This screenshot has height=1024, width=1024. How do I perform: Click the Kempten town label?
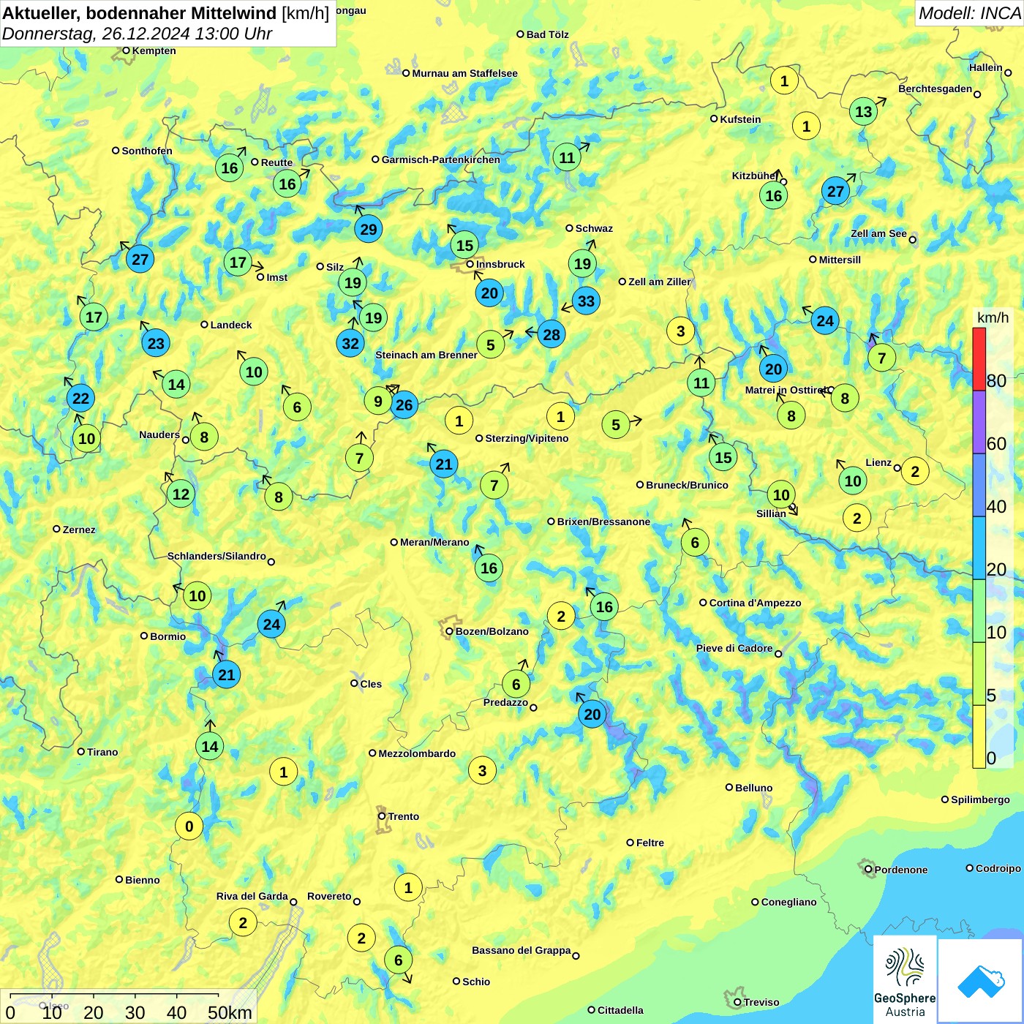pos(154,50)
